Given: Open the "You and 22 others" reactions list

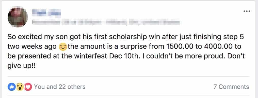Looking at the screenshot, I should (x=60, y=87).
